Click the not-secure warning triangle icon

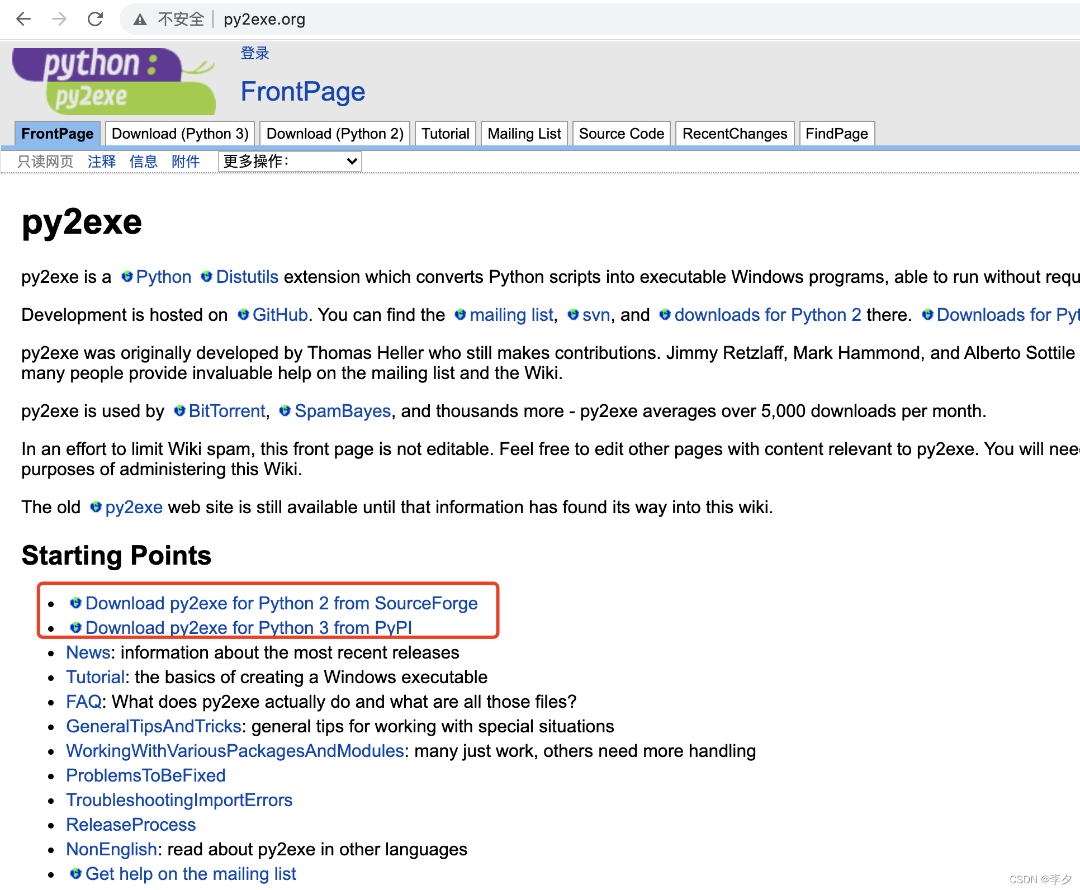140,20
